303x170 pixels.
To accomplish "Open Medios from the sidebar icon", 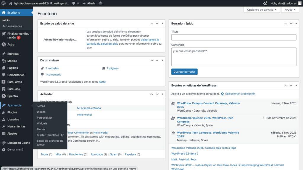I will click(4, 61).
